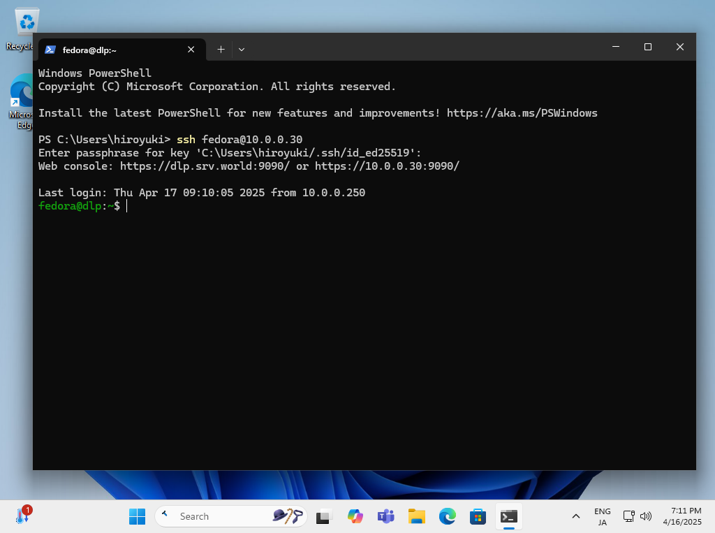Image resolution: width=715 pixels, height=533 pixels.
Task: Click the Terminal icon in the taskbar
Action: coord(509,516)
